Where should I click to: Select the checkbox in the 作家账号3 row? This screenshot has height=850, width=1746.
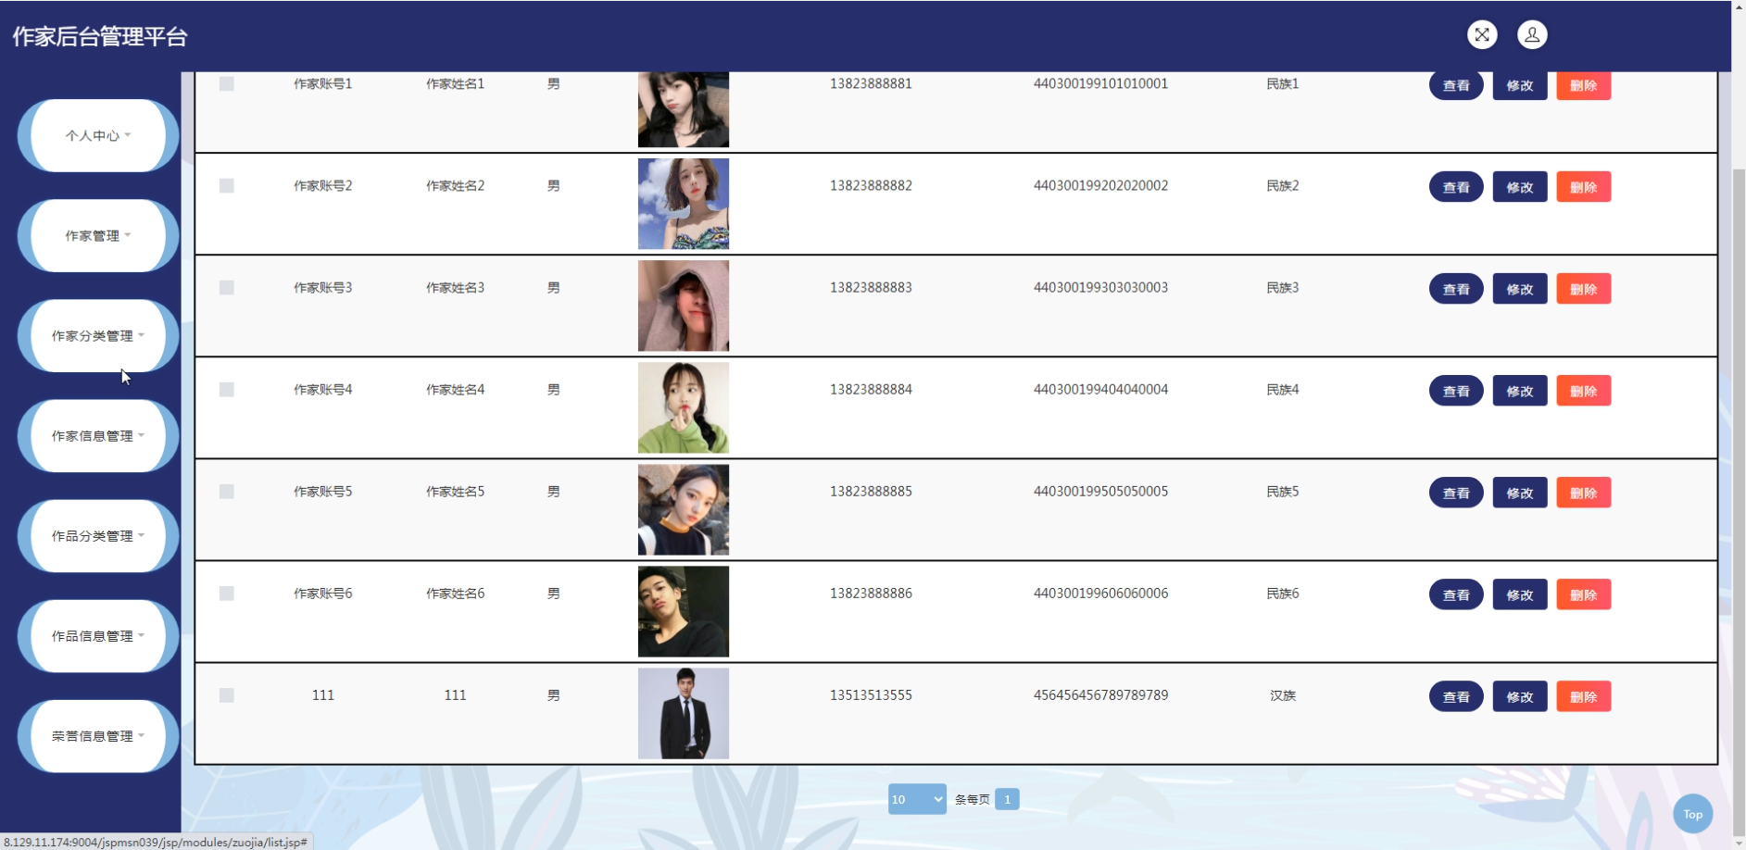[x=227, y=287]
